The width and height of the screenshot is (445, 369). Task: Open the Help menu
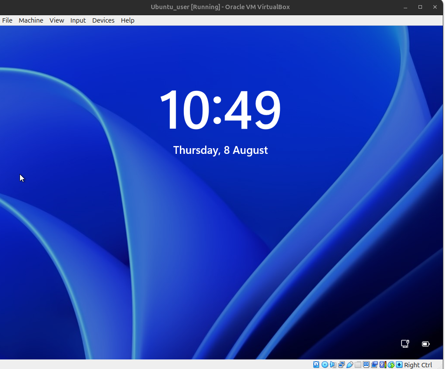[x=127, y=20]
